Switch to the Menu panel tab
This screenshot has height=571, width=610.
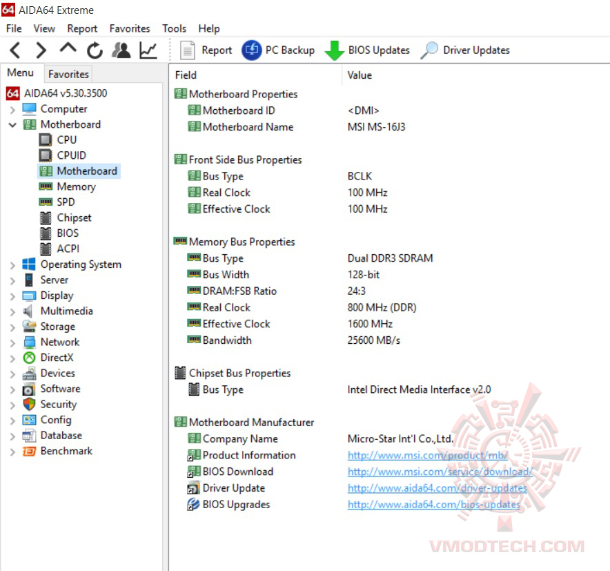tap(20, 72)
